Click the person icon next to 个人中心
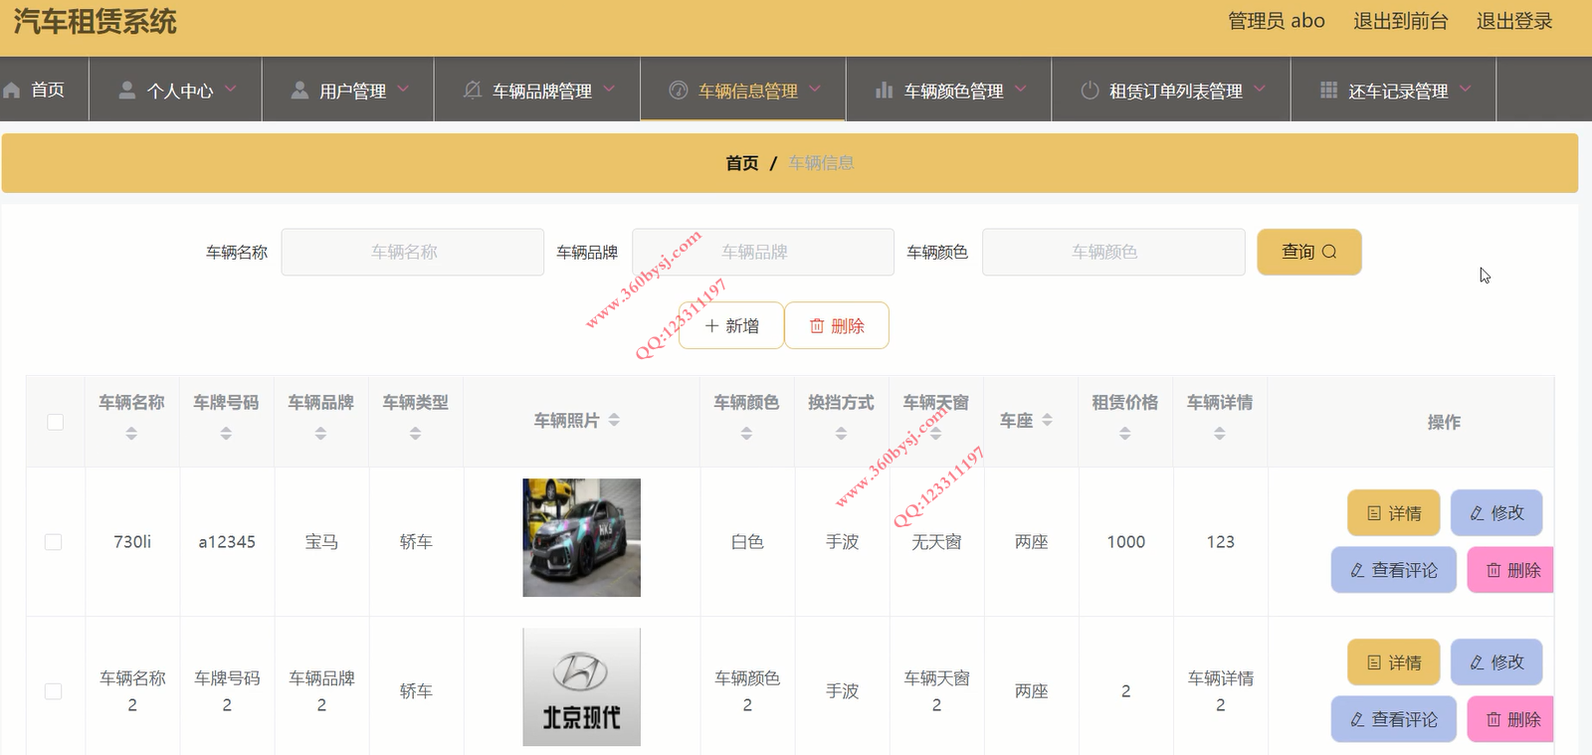 (x=127, y=91)
